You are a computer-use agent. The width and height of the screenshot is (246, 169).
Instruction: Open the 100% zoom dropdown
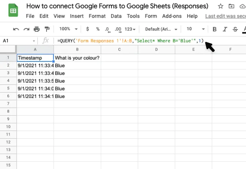click(68, 29)
